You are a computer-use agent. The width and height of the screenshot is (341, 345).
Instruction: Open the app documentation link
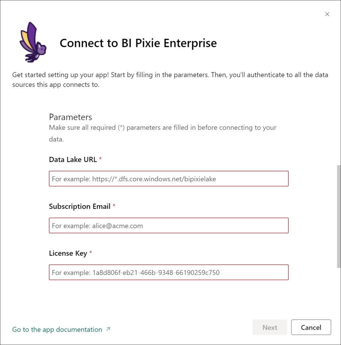(x=57, y=330)
